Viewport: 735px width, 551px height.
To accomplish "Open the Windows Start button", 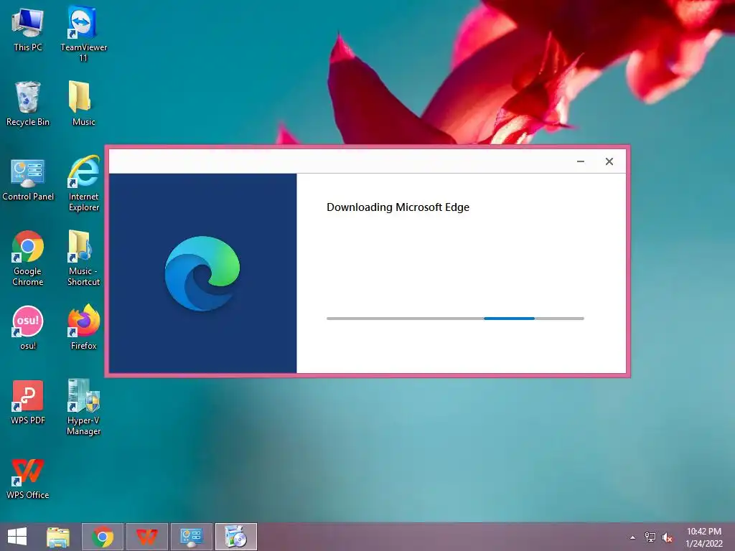I will point(17,537).
